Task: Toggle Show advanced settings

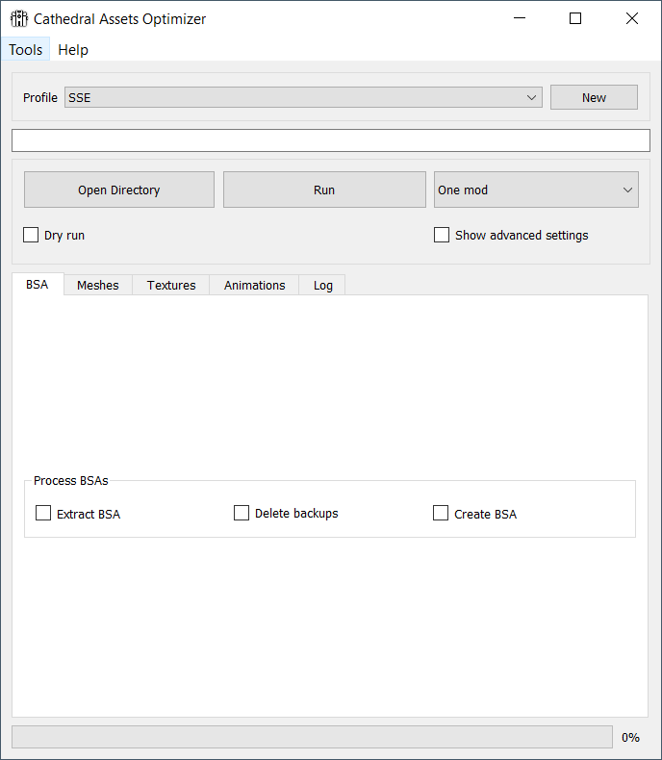Action: pos(442,235)
